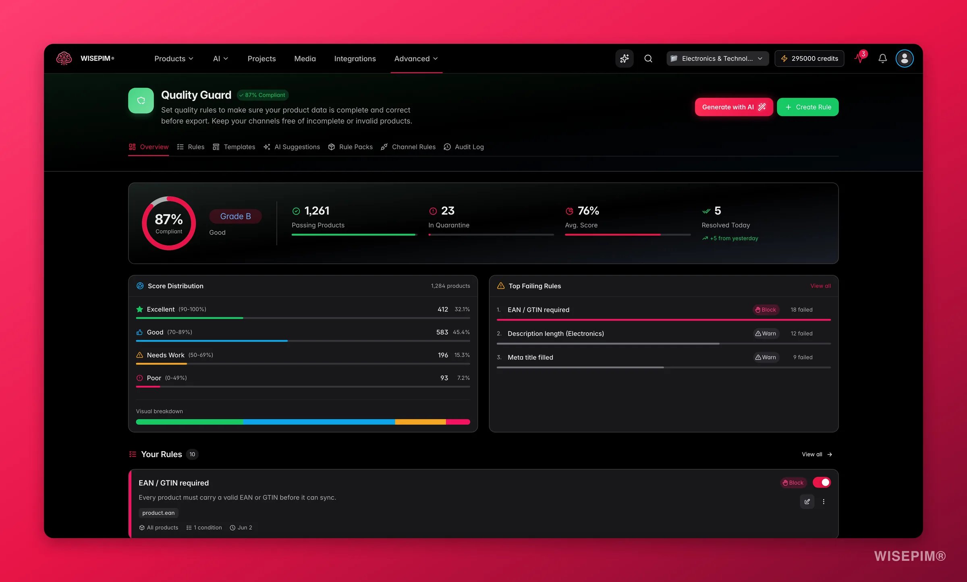Expand the Advanced menu dropdown

416,58
